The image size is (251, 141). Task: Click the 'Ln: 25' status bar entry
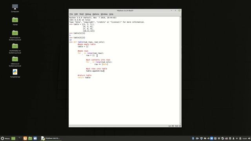tap(171, 126)
